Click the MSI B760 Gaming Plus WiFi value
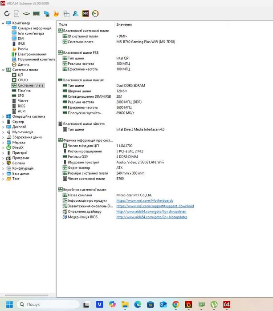Image resolution: width=273 pixels, height=311 pixels. click(146, 42)
